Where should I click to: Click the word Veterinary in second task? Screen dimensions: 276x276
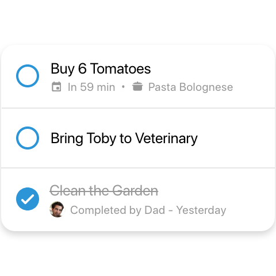167,139
